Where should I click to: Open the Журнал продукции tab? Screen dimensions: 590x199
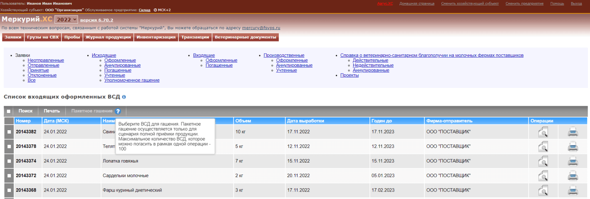click(x=108, y=37)
